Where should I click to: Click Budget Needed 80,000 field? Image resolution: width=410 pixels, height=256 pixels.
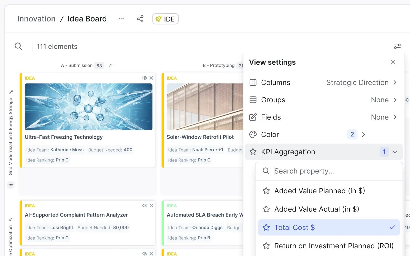coord(103,228)
